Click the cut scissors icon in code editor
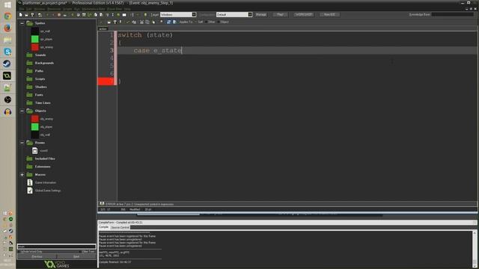This screenshot has width=479, height=269. point(141,22)
